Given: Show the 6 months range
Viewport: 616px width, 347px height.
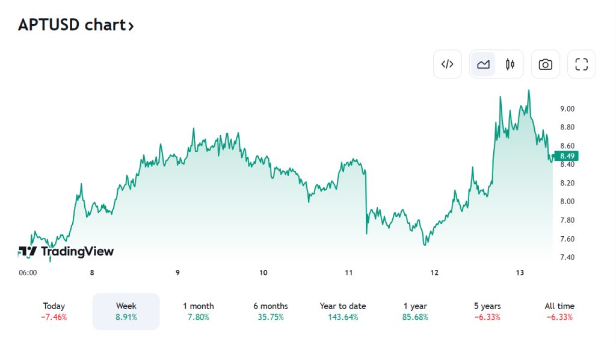Looking at the screenshot, I should (271, 311).
